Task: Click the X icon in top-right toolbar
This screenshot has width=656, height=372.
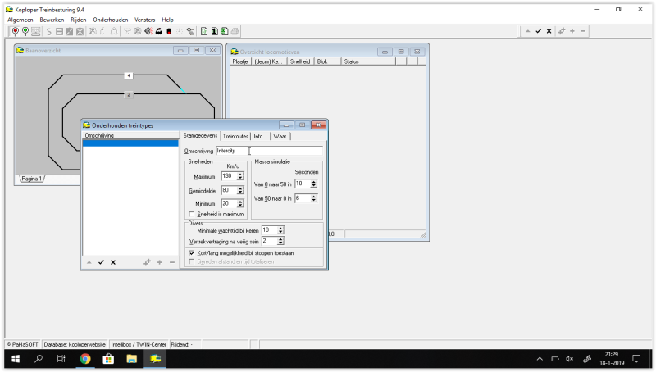Action: point(549,31)
